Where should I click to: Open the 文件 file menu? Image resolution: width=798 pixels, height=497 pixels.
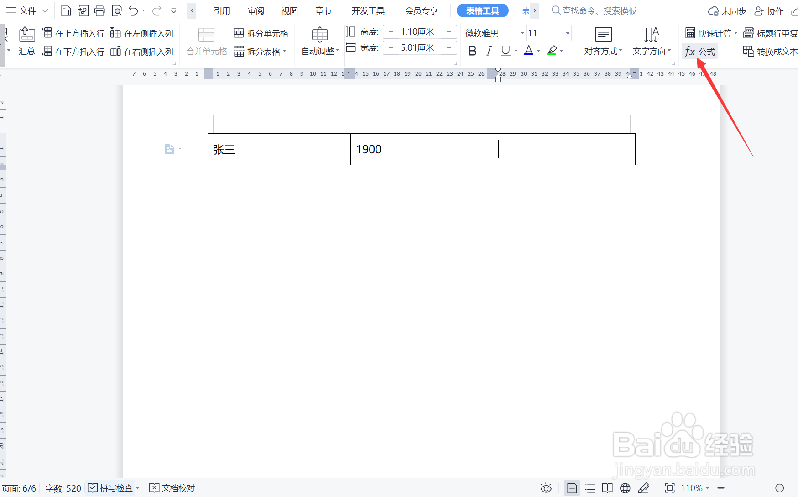[x=26, y=10]
